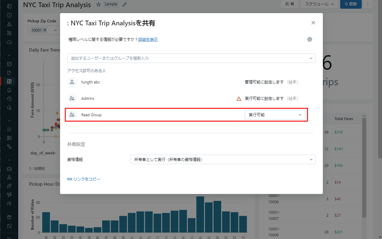This screenshot has width=382, height=239.
Task: Close the share dialog with X
Action: tap(313, 23)
